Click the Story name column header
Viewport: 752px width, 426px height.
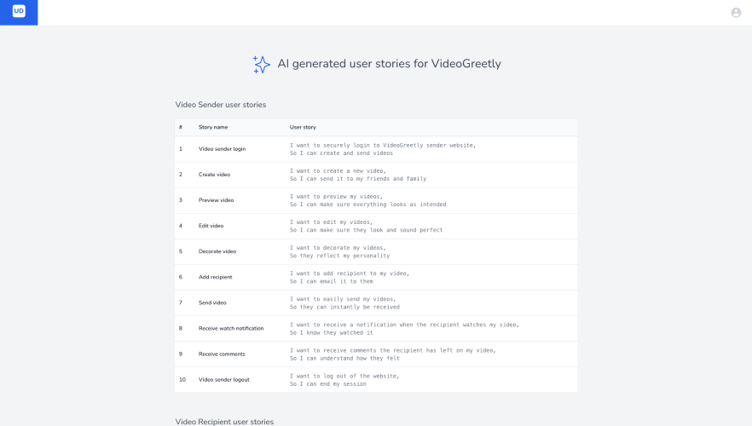pos(213,128)
